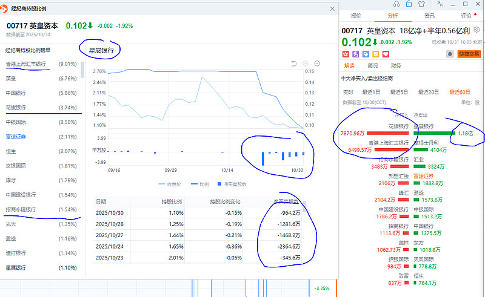Zoom out the chart with the minus icon

click(317, 64)
